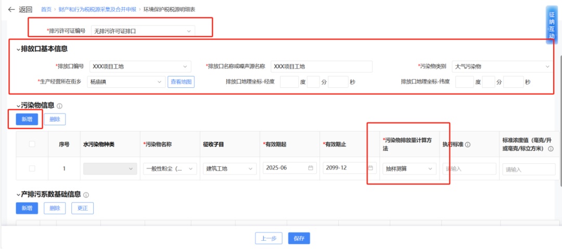Image resolution: width=562 pixels, height=249 pixels.
Task: Click the info icon beside 执行标准 header
Action: tap(468, 145)
